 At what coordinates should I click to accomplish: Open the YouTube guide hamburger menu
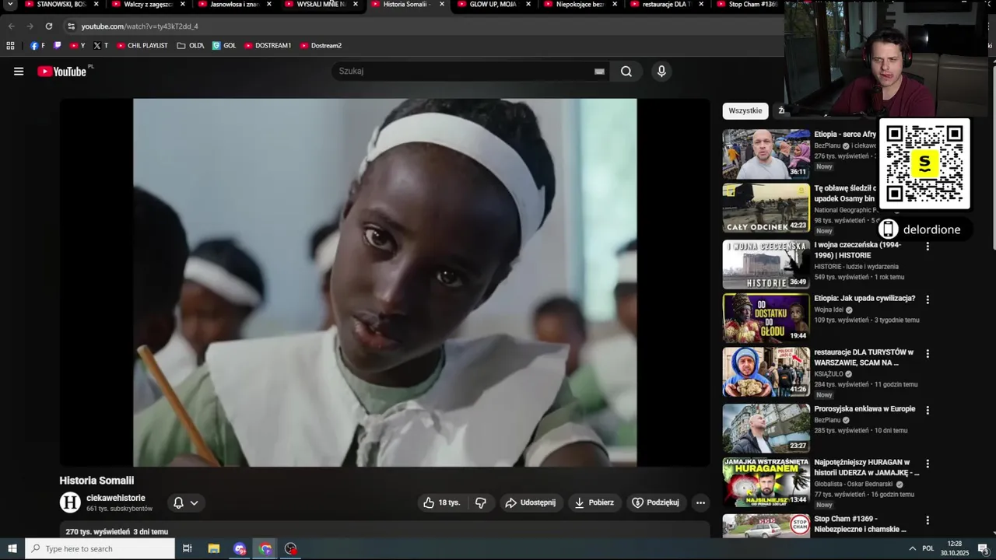[x=19, y=72]
